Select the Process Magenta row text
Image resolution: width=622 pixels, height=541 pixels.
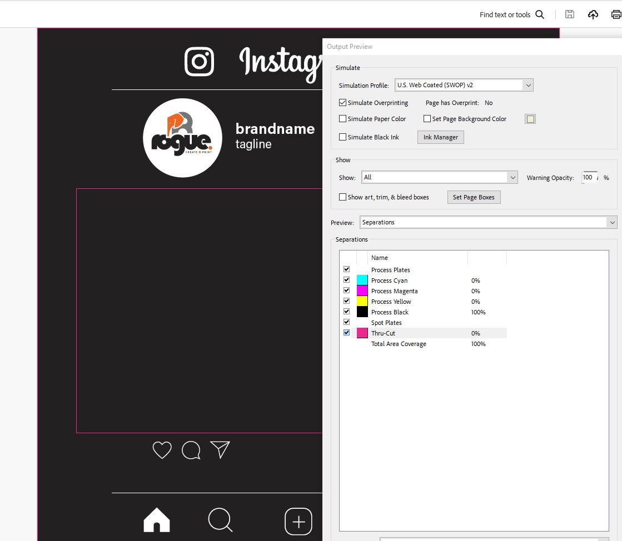point(394,291)
